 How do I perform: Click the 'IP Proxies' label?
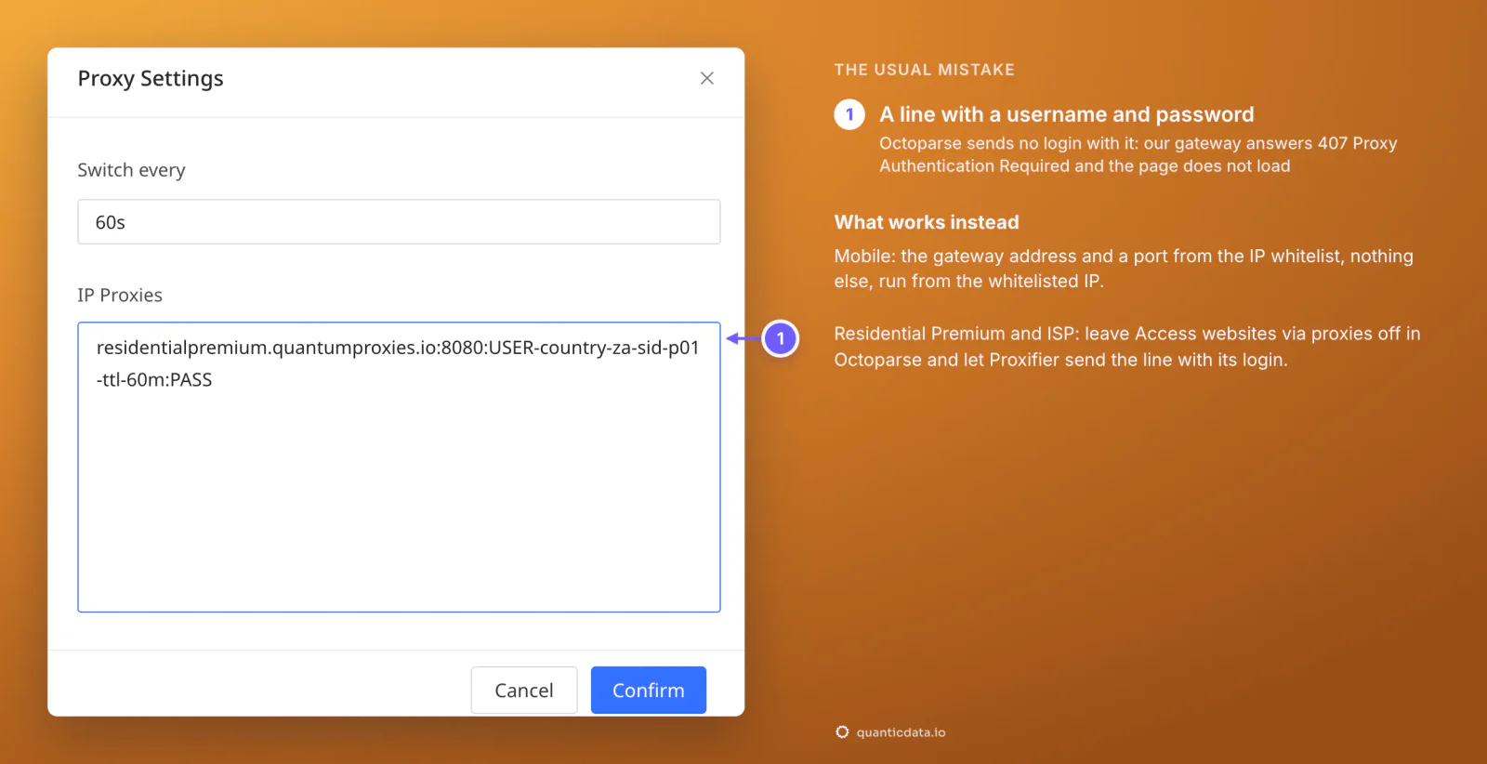(x=120, y=296)
